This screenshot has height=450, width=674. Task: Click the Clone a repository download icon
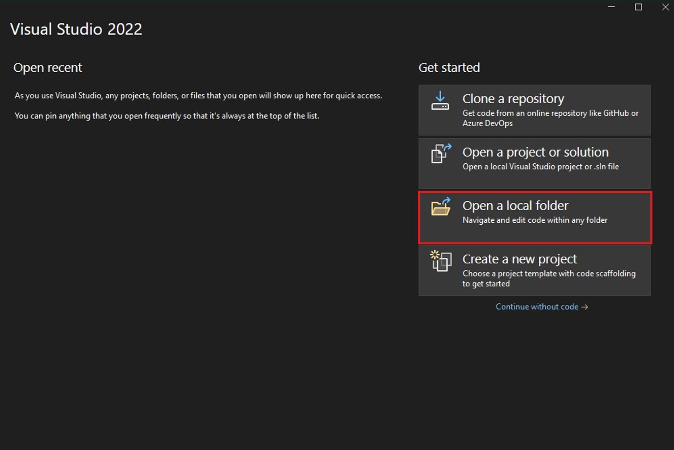tap(440, 100)
